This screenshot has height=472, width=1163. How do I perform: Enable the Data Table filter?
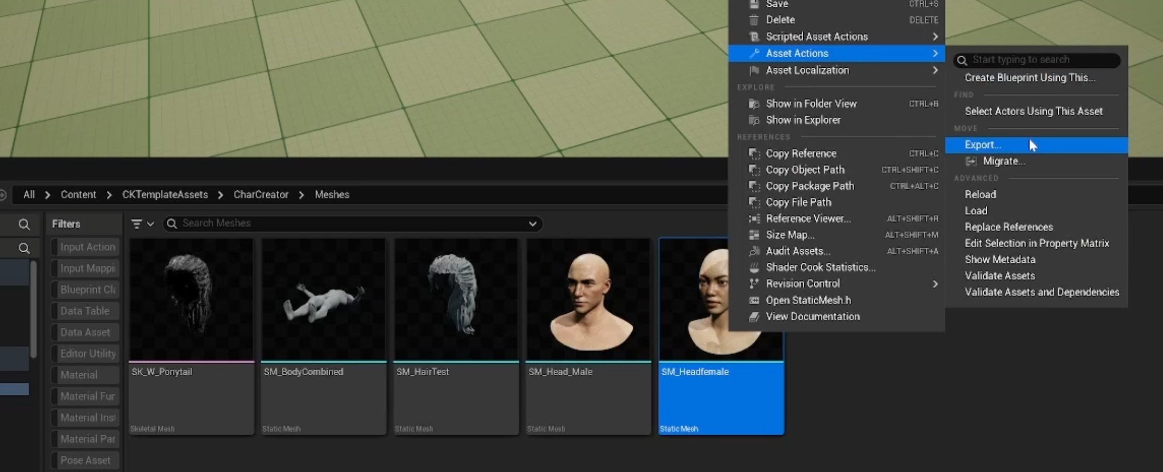coord(85,311)
